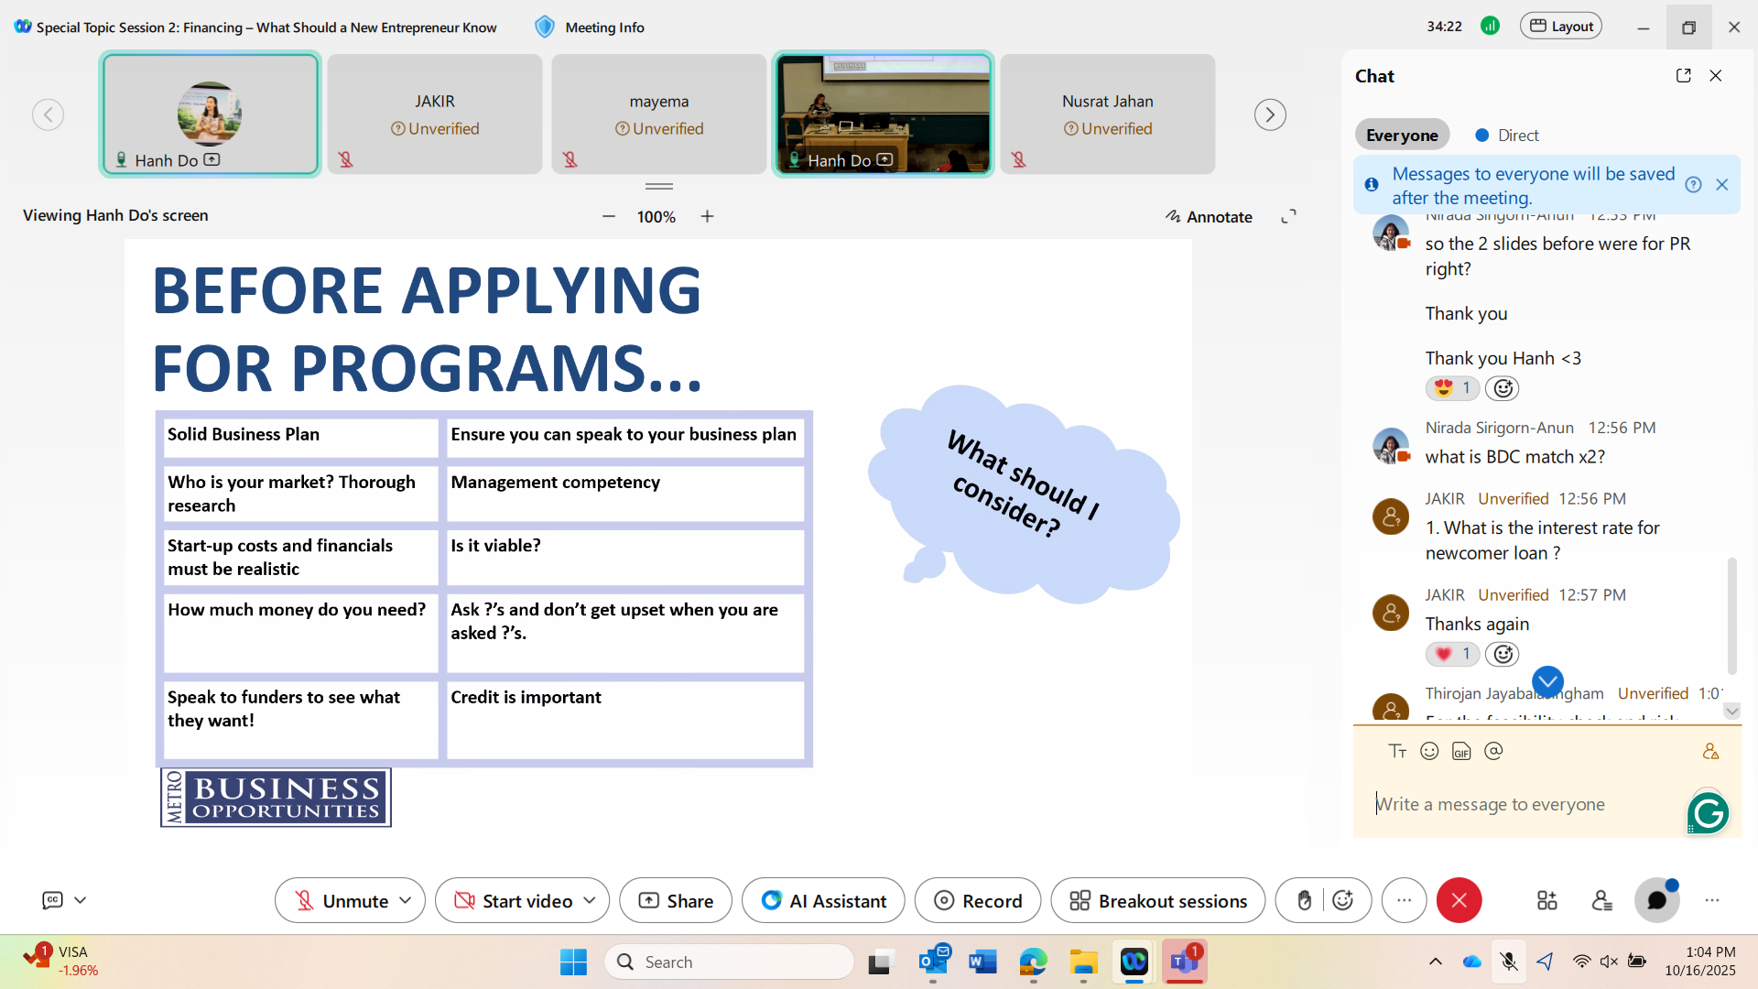1758x989 pixels.
Task: Open the participants panel icon
Action: point(1601,901)
